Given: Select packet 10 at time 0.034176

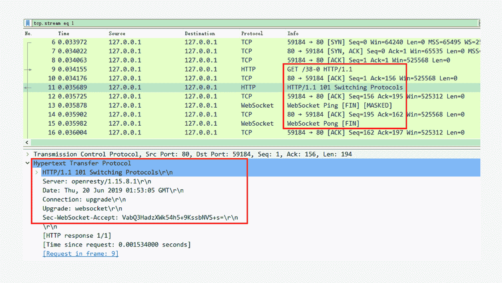Looking at the screenshot, I should point(252,78).
